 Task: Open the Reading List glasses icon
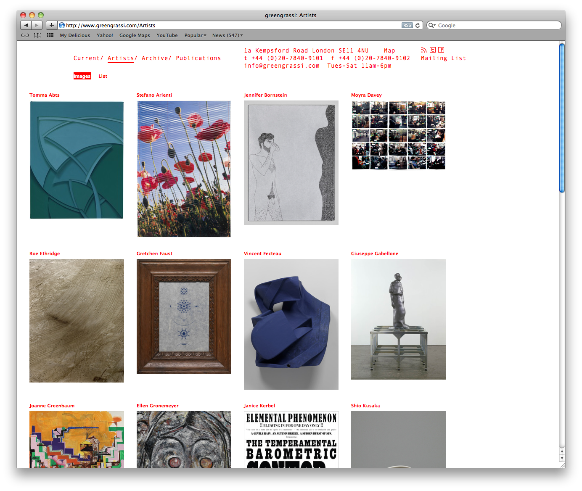25,35
